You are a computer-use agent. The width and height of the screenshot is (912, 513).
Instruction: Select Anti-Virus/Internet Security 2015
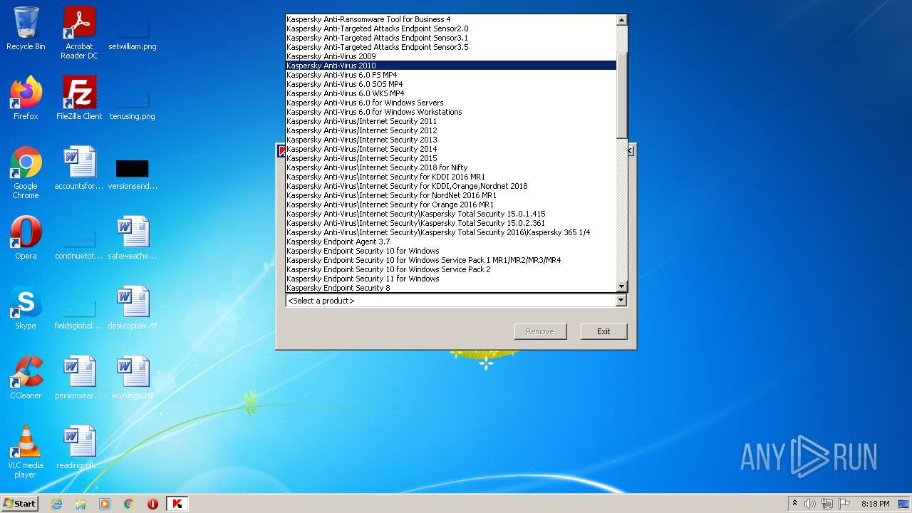pos(451,158)
